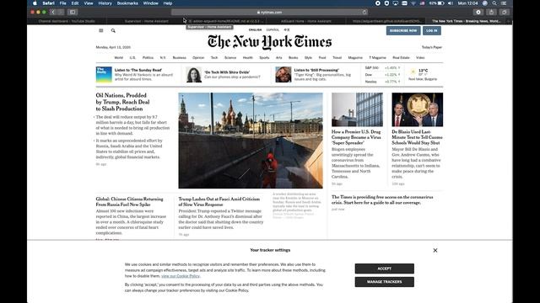Image resolution: width=540 pixels, height=303 pixels.
Task: Open the Business section
Action: coord(179,58)
